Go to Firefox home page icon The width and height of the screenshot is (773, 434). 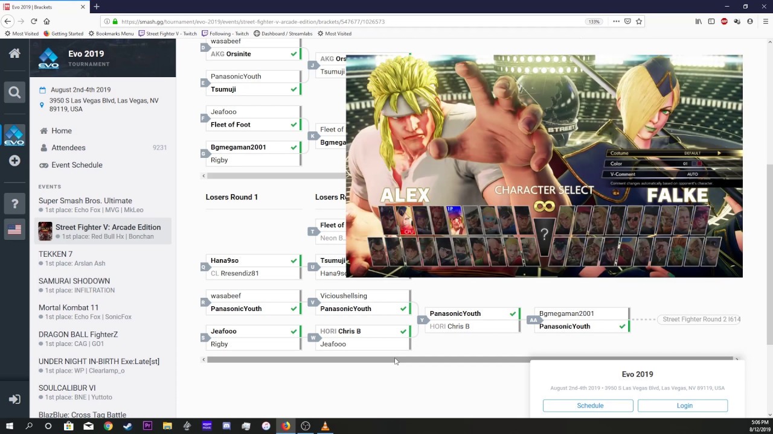pos(47,21)
